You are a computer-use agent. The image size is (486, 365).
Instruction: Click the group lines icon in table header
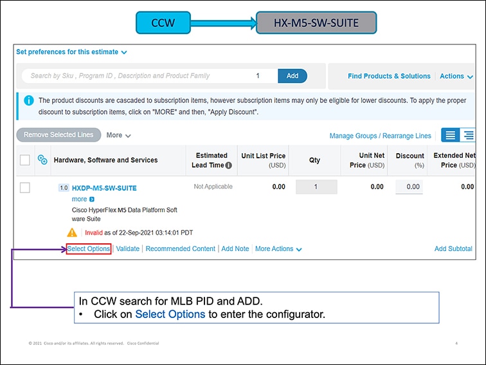click(42, 160)
